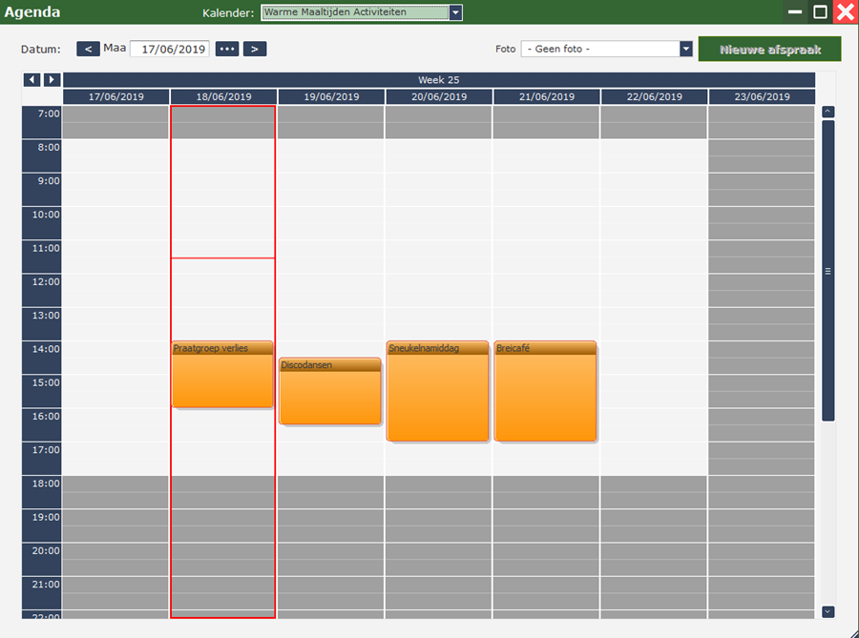Go to previous day with '<' button
Image resolution: width=859 pixels, height=638 pixels.
[x=88, y=49]
